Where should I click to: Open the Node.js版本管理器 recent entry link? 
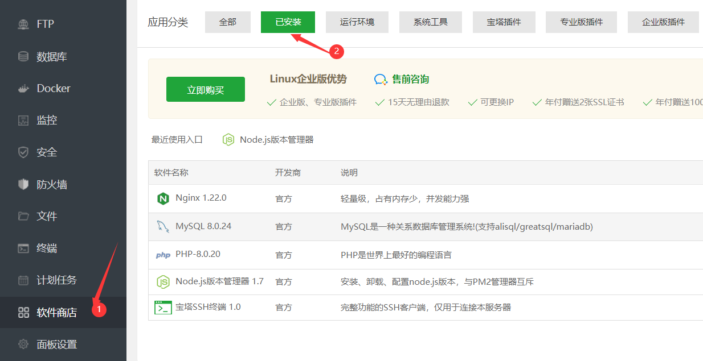[277, 140]
